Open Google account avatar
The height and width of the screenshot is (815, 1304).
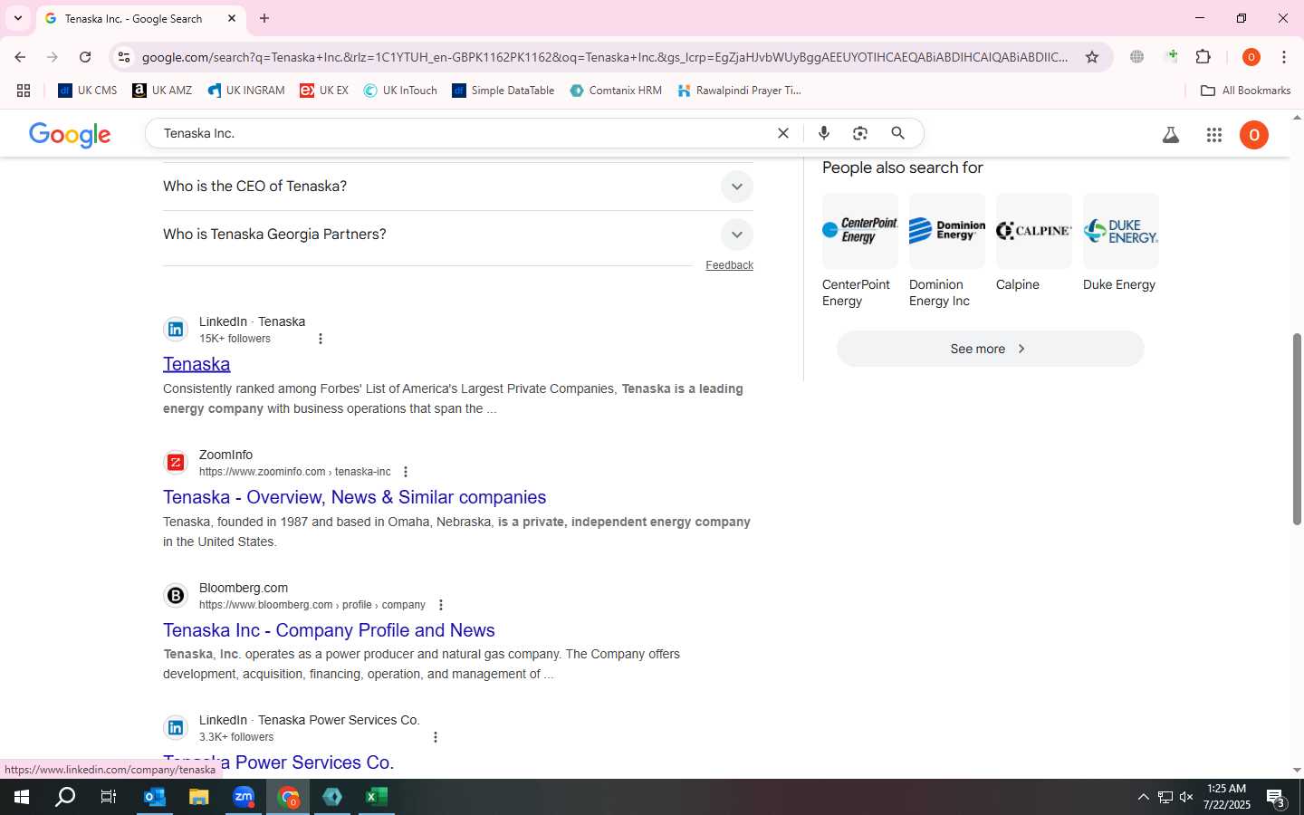coord(1254,135)
